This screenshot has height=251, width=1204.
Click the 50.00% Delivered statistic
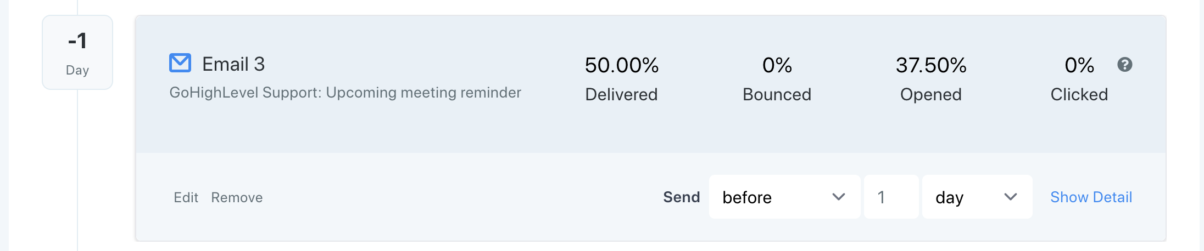pyautogui.click(x=621, y=66)
